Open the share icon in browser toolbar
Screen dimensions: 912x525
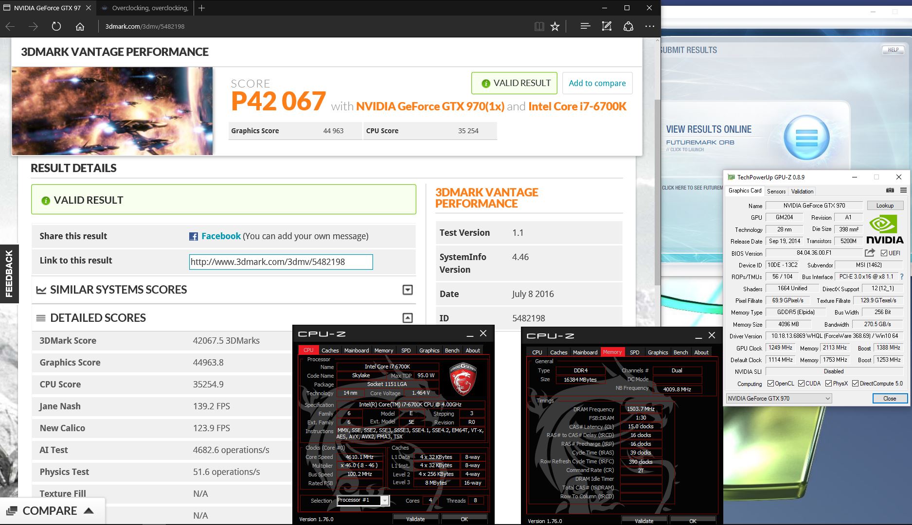coord(628,26)
